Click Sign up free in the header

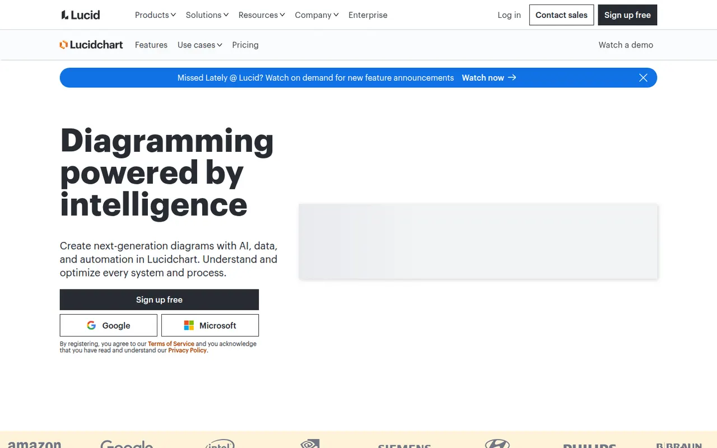[x=627, y=15]
